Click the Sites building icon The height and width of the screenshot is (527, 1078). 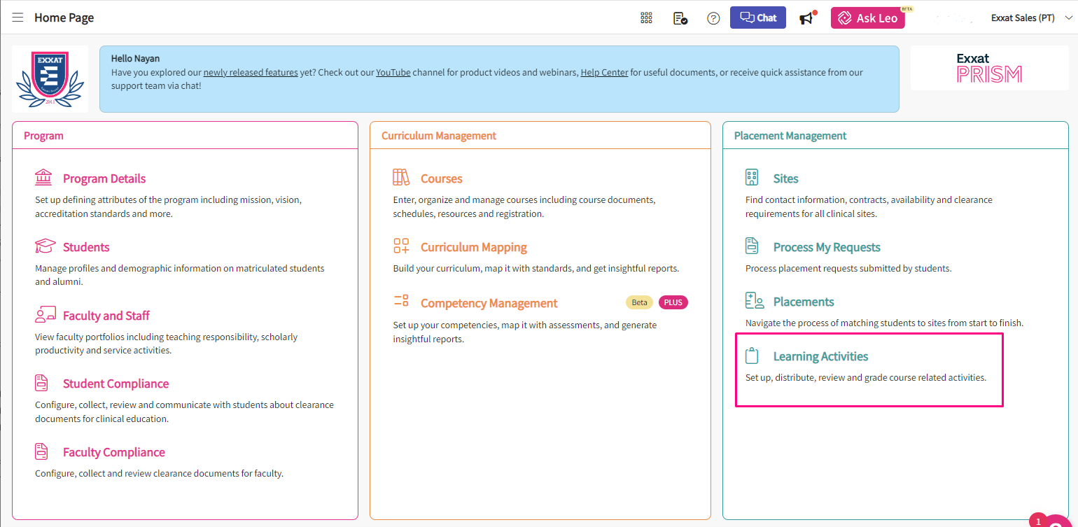pos(752,178)
